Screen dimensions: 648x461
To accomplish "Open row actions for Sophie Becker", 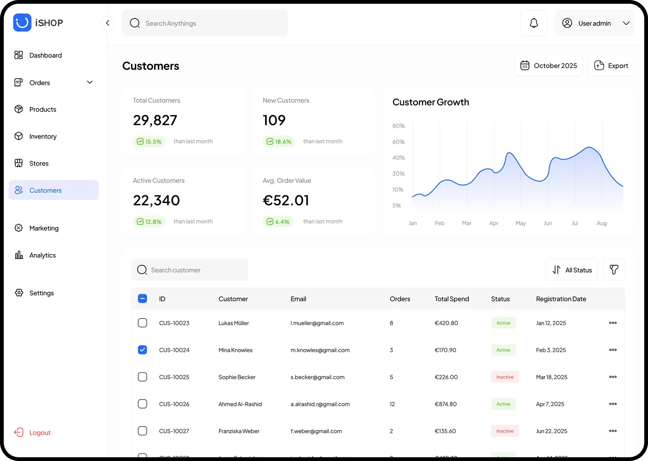I will pyautogui.click(x=613, y=377).
